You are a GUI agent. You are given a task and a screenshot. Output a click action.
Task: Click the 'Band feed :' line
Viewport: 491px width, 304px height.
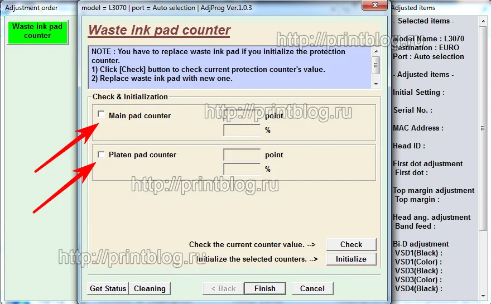coord(415,226)
